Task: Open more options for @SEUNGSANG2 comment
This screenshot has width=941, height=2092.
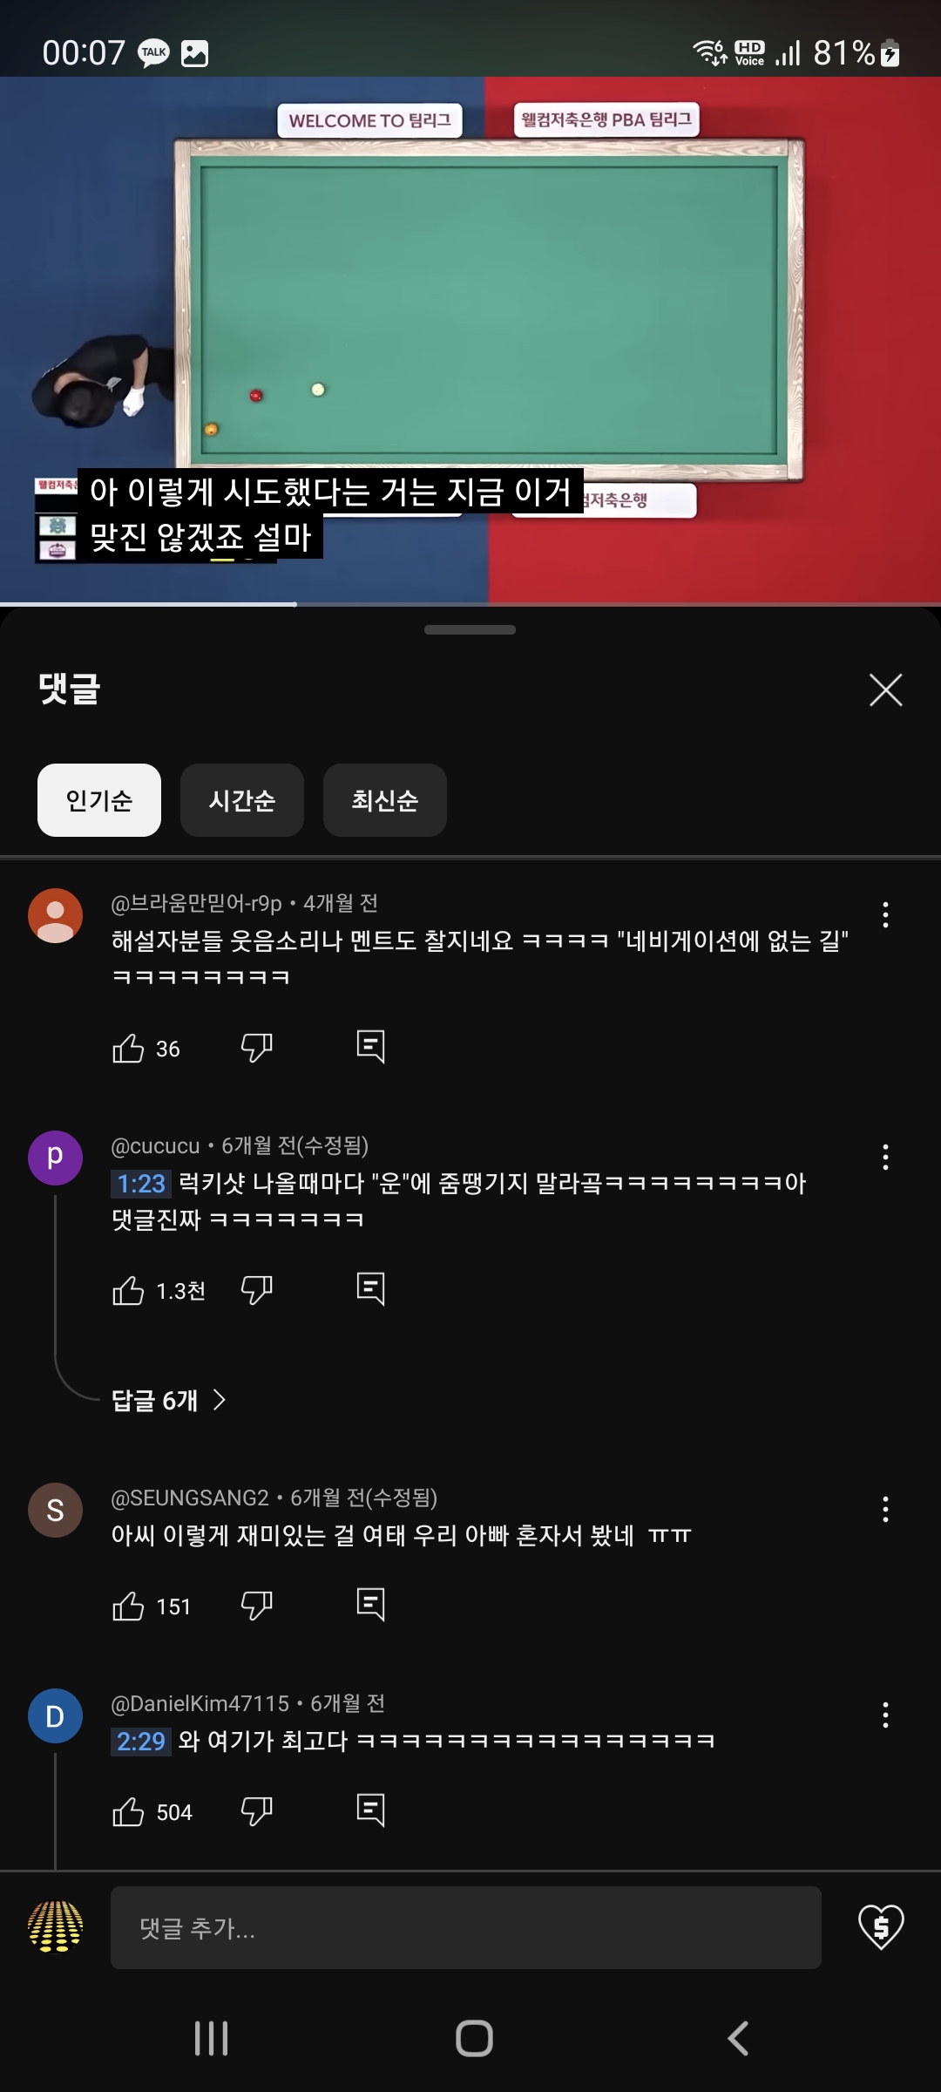Action: [885, 1509]
